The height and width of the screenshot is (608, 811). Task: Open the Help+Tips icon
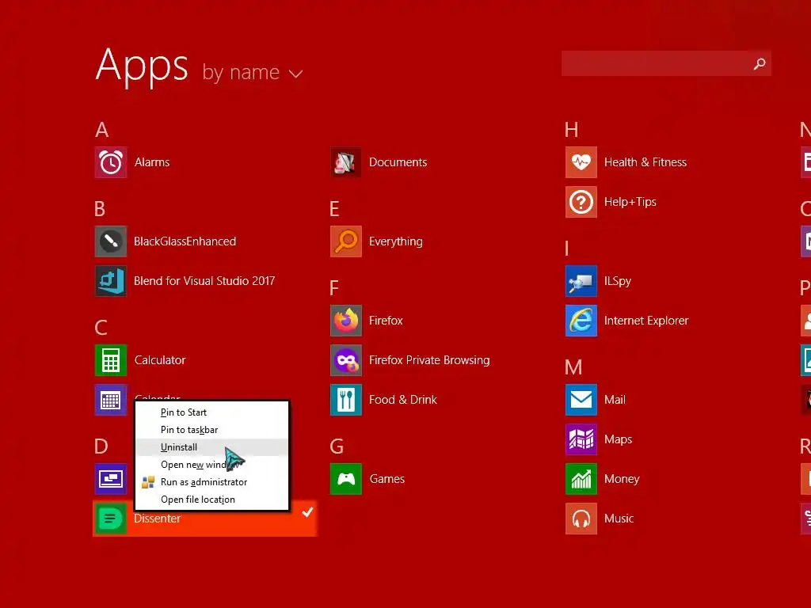[581, 202]
